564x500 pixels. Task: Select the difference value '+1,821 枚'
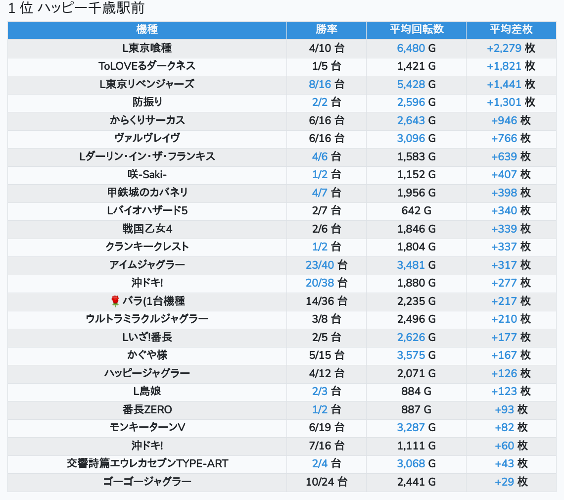pyautogui.click(x=511, y=66)
